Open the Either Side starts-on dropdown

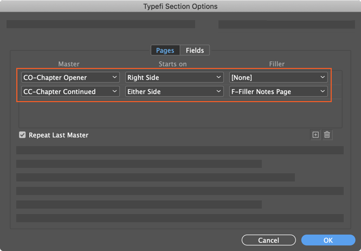175,92
